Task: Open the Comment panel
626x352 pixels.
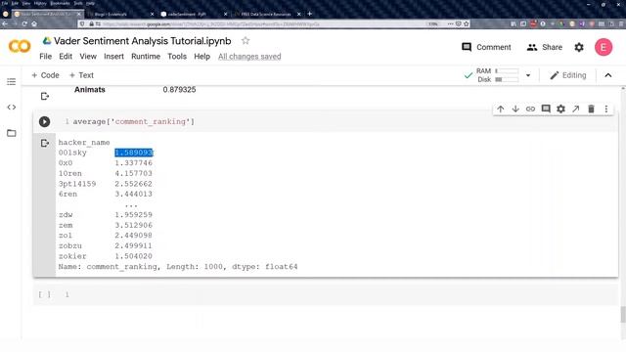Action: coord(486,47)
